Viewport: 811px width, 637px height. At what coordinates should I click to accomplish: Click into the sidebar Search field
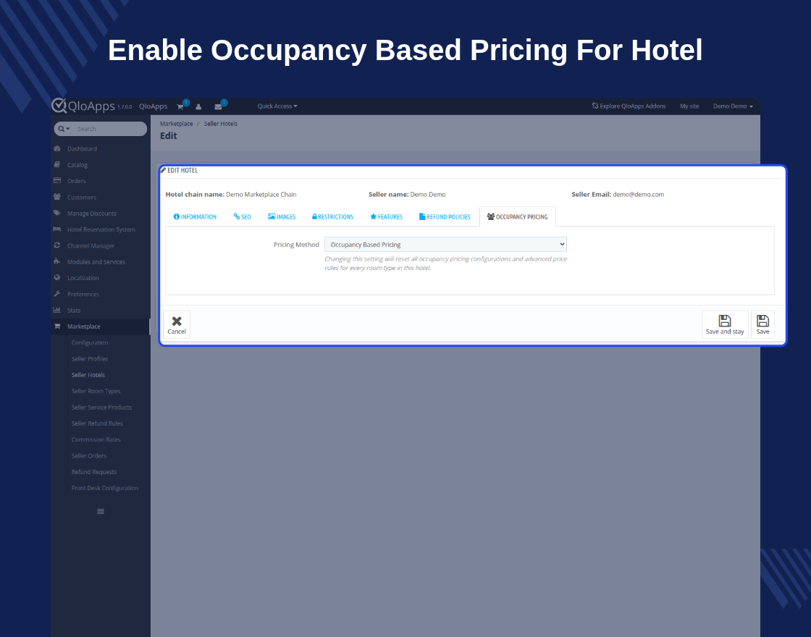tap(109, 129)
